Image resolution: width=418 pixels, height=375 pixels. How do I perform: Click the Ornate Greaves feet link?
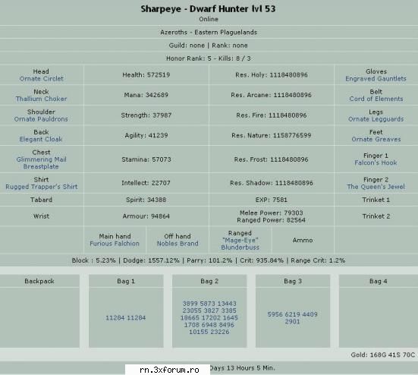point(376,139)
